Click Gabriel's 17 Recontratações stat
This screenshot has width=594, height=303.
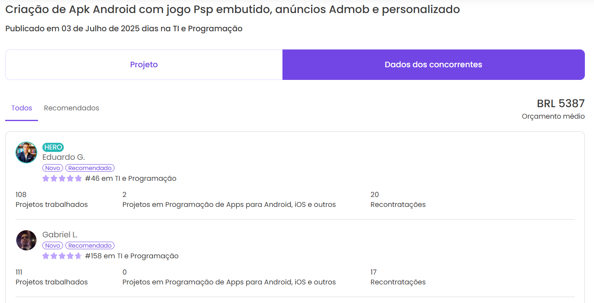coord(398,277)
